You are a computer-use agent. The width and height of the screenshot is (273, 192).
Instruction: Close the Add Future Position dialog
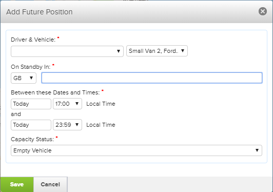(263, 11)
